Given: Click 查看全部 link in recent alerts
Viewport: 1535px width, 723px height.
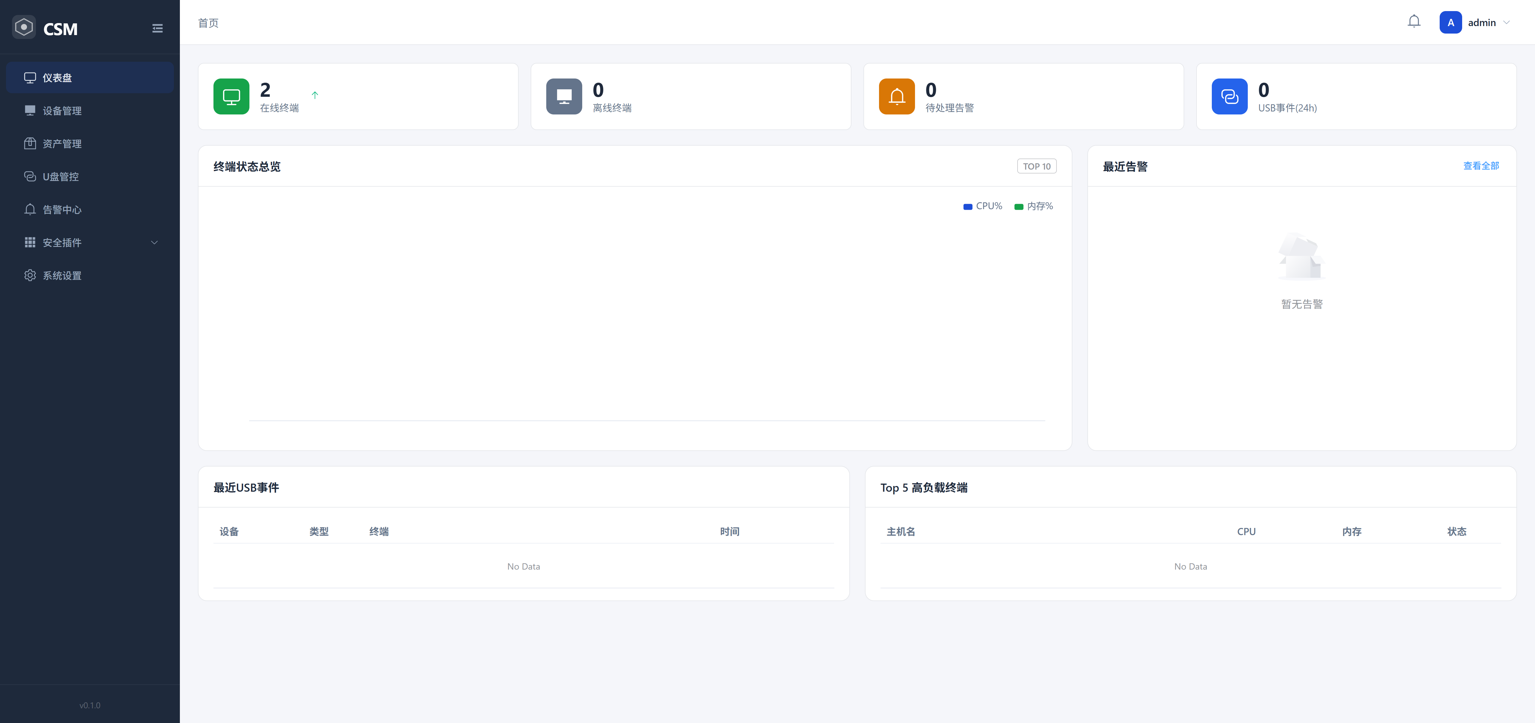Looking at the screenshot, I should point(1481,166).
